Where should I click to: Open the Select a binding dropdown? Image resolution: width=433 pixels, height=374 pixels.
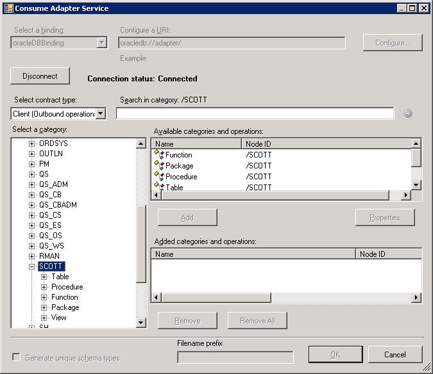point(101,42)
